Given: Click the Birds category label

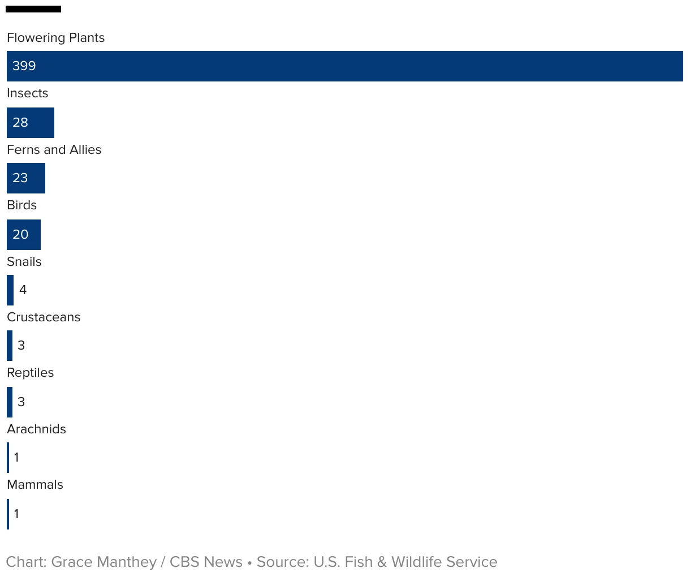Looking at the screenshot, I should [x=22, y=205].
